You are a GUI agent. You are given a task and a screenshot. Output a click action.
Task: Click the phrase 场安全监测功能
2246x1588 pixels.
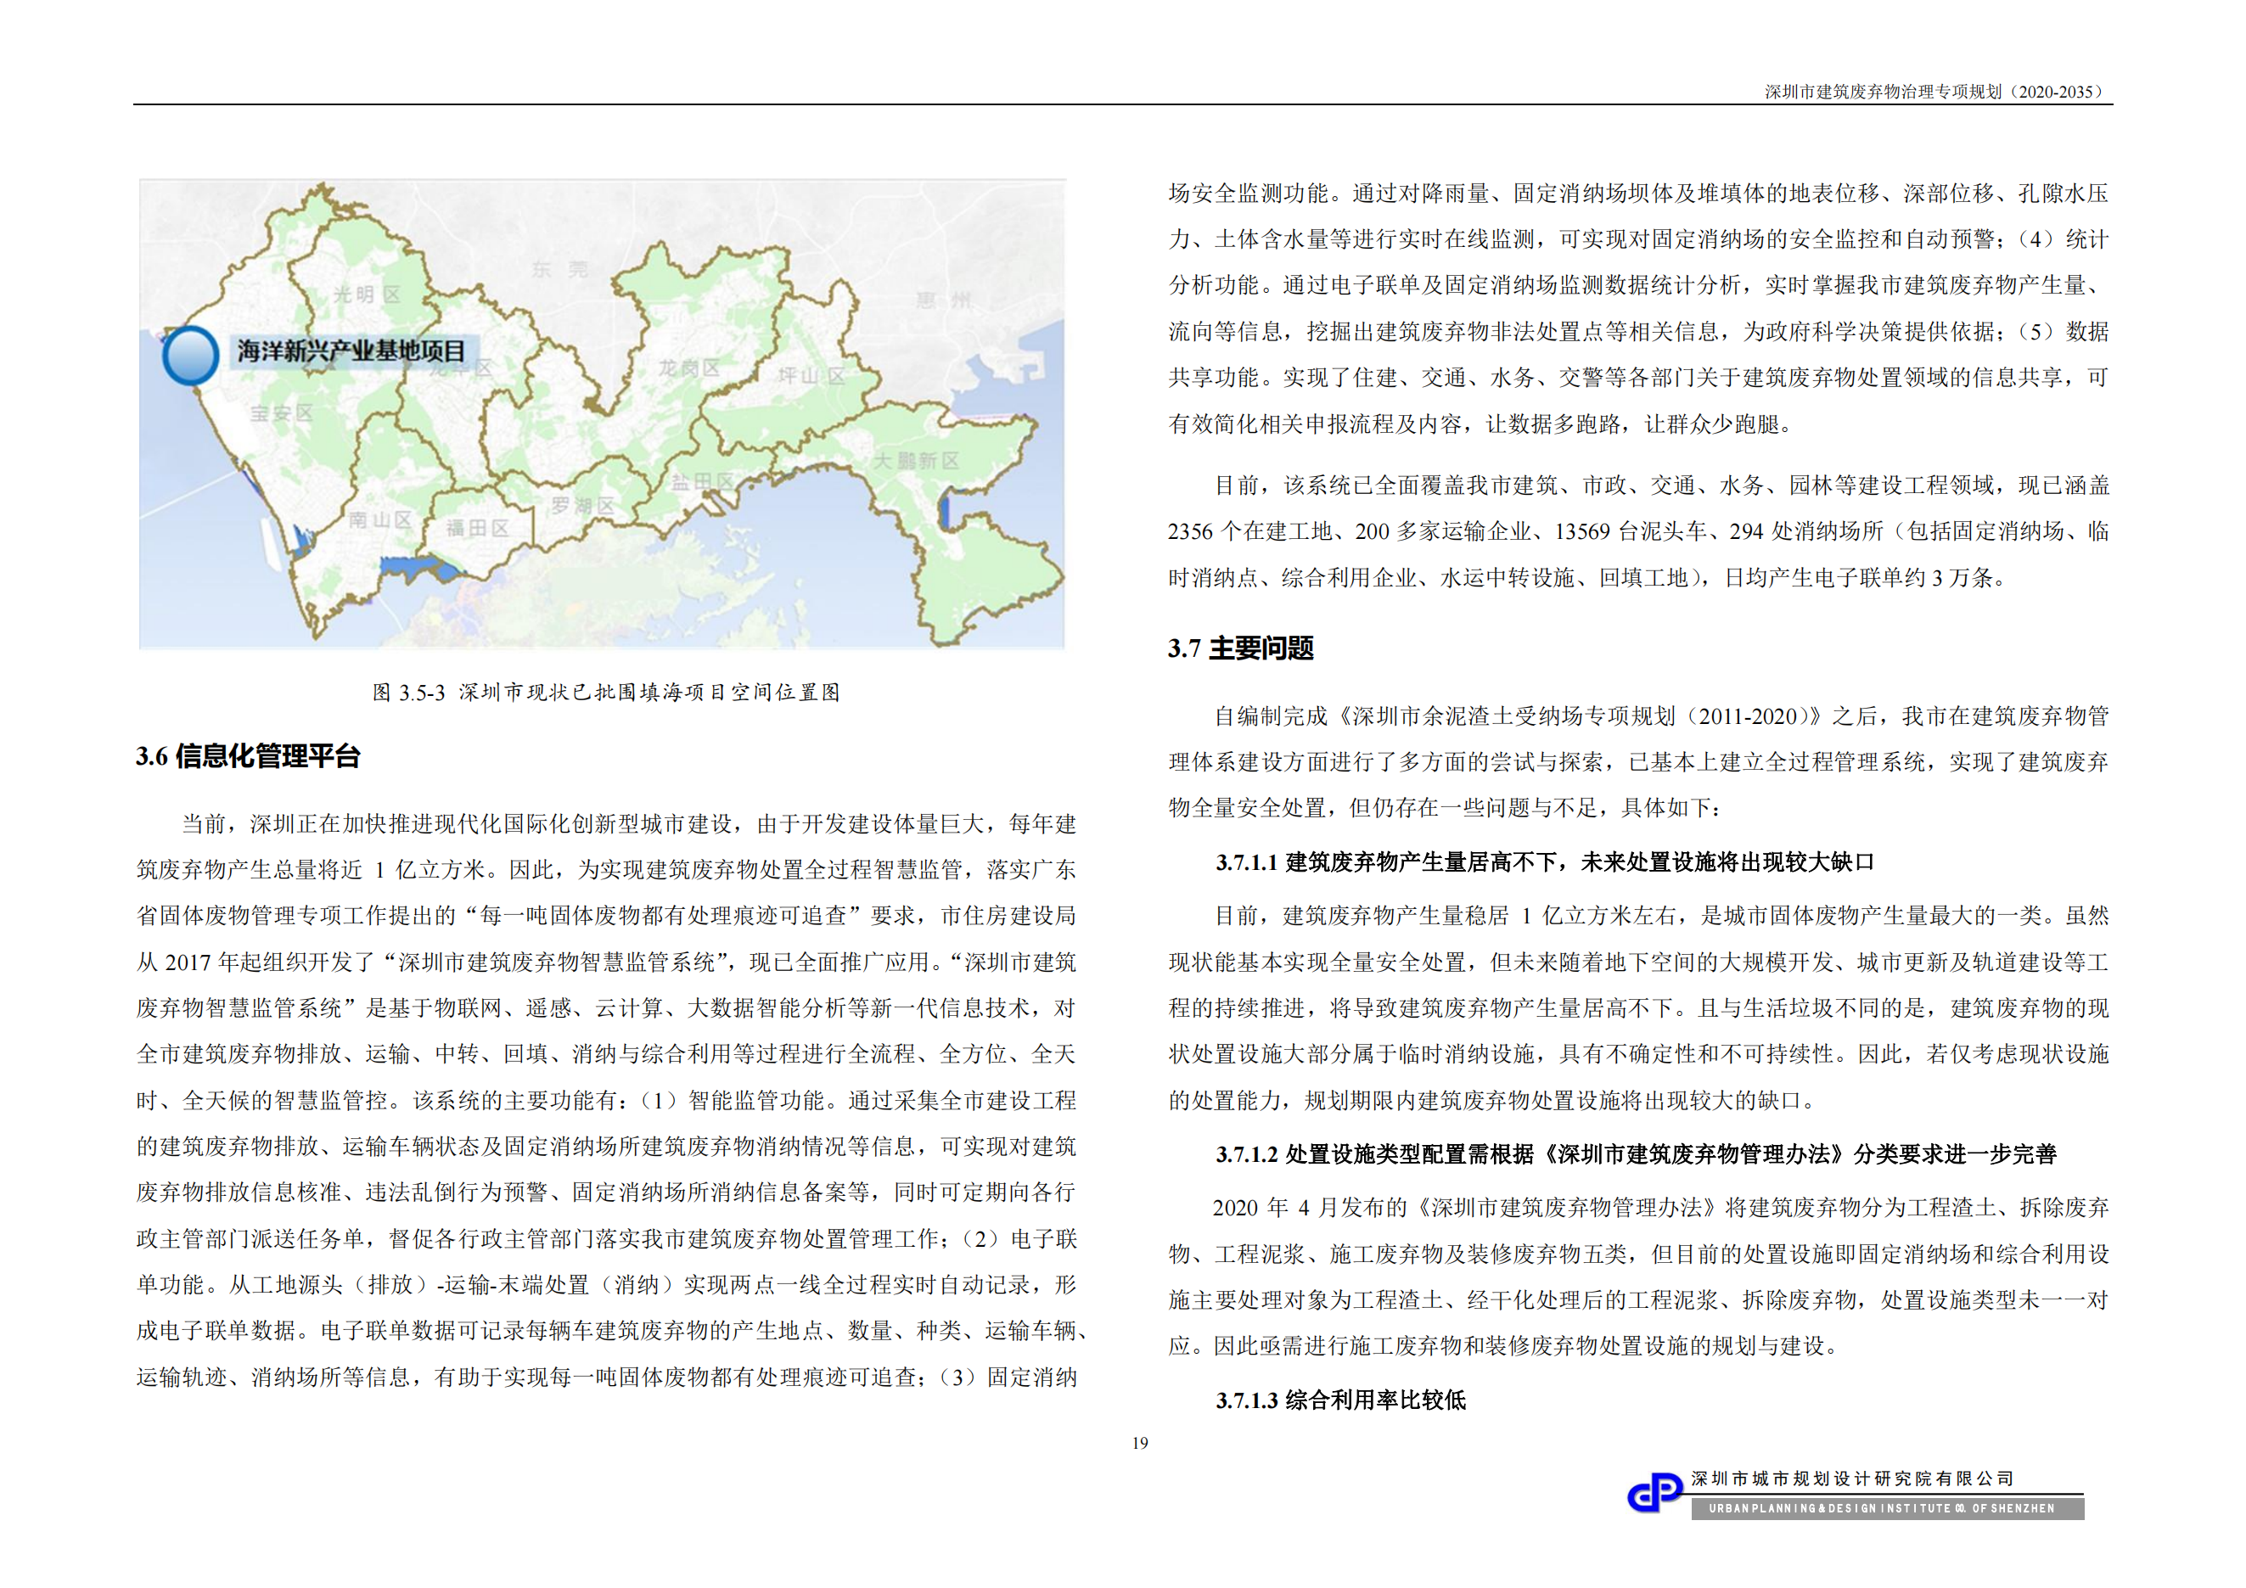1249,193
